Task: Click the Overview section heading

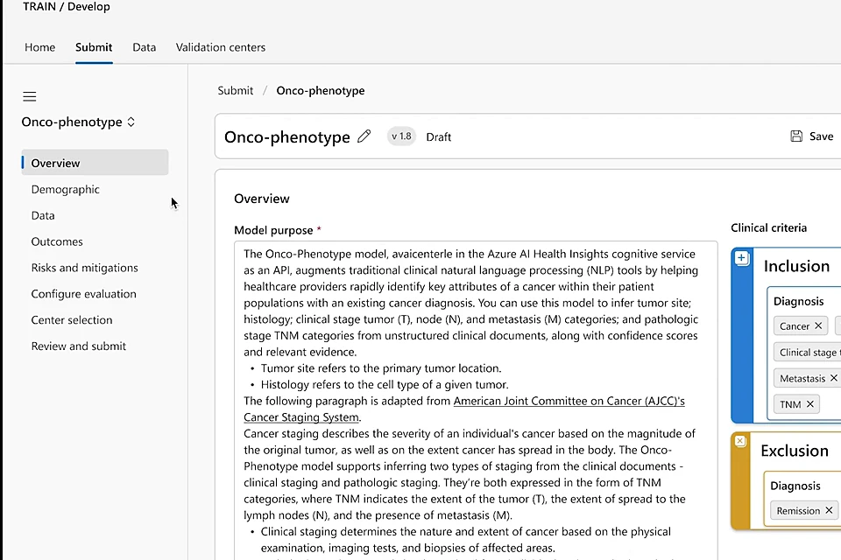Action: [x=262, y=199]
